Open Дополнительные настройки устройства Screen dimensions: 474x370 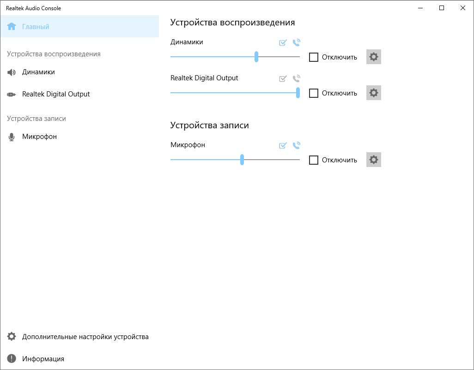pyautogui.click(x=85, y=337)
